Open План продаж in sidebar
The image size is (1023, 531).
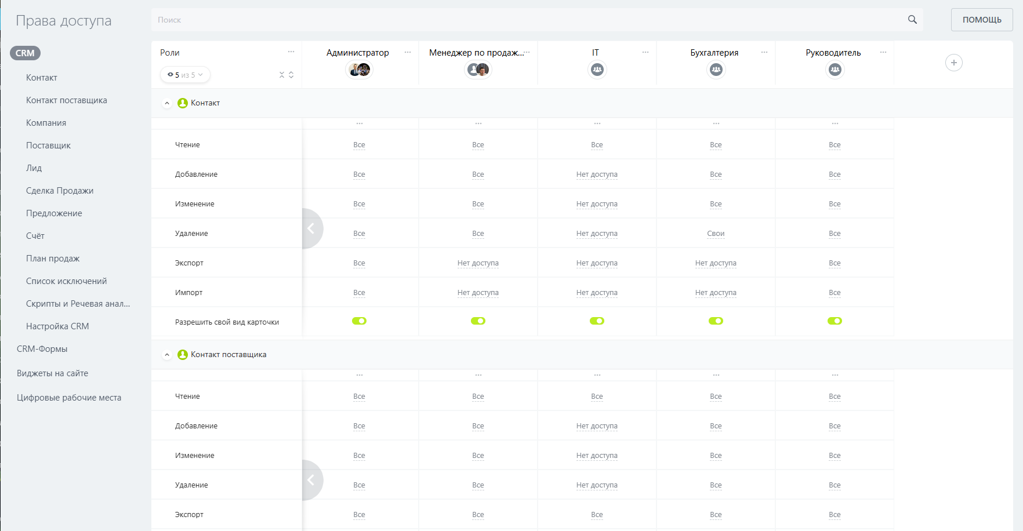[x=53, y=259]
